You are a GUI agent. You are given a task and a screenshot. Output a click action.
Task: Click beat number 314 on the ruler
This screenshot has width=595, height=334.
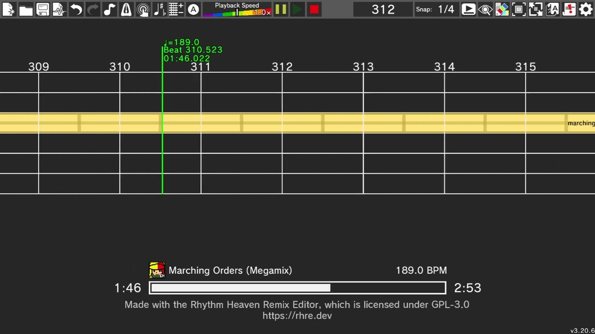click(x=444, y=67)
